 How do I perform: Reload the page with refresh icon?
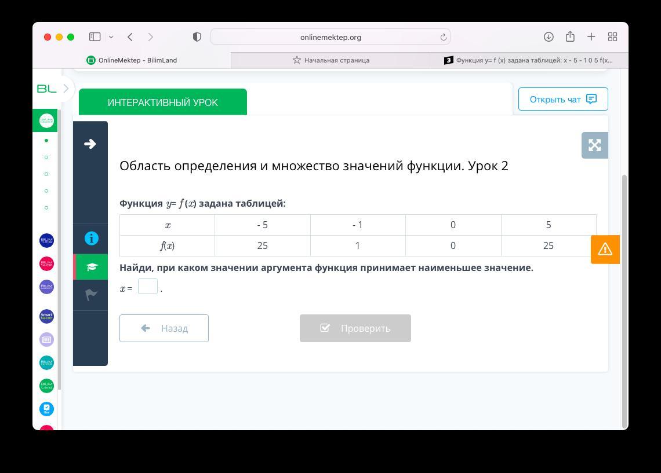coord(443,37)
